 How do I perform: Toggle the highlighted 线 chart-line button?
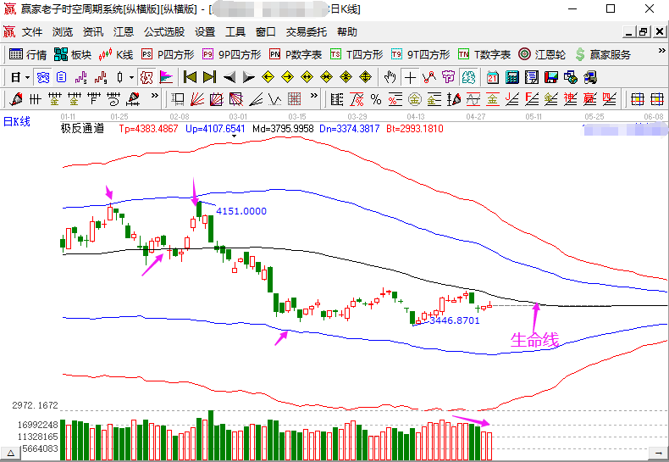[x=468, y=77]
